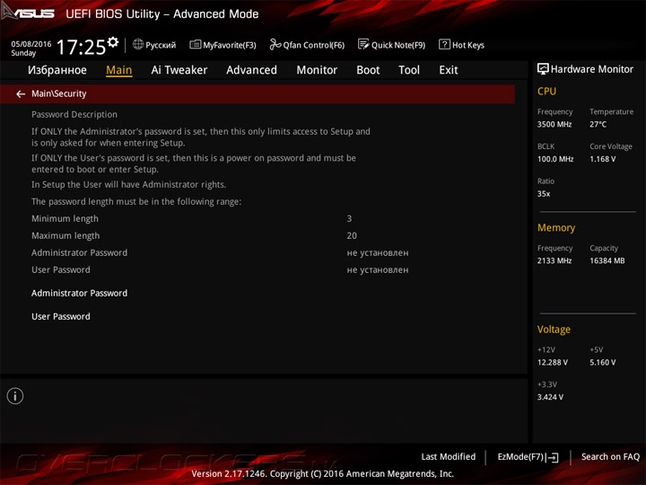Screen dimensions: 646x485
Task: Set the Administrator Password option
Action: tap(80, 293)
